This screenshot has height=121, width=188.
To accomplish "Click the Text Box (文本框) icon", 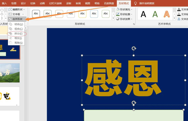I will click(x=10, y=14).
